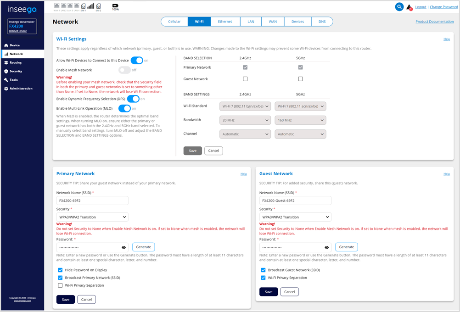Show Primary Network password with eye icon
Viewport: 460px width, 312px height.
pos(123,247)
